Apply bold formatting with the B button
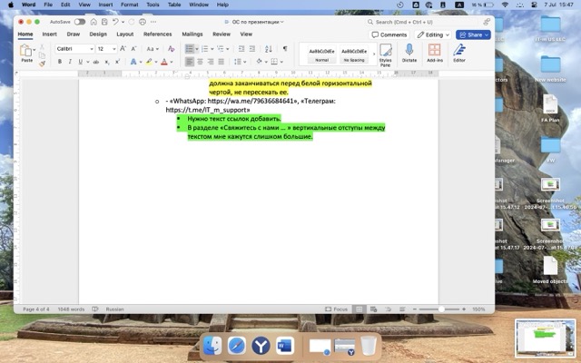 tap(59, 62)
